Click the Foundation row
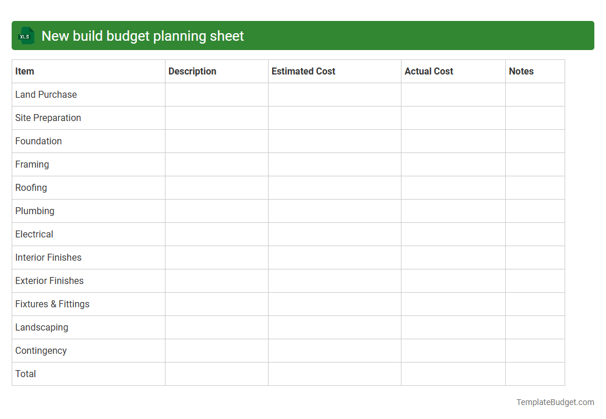606x419 pixels. tap(38, 141)
